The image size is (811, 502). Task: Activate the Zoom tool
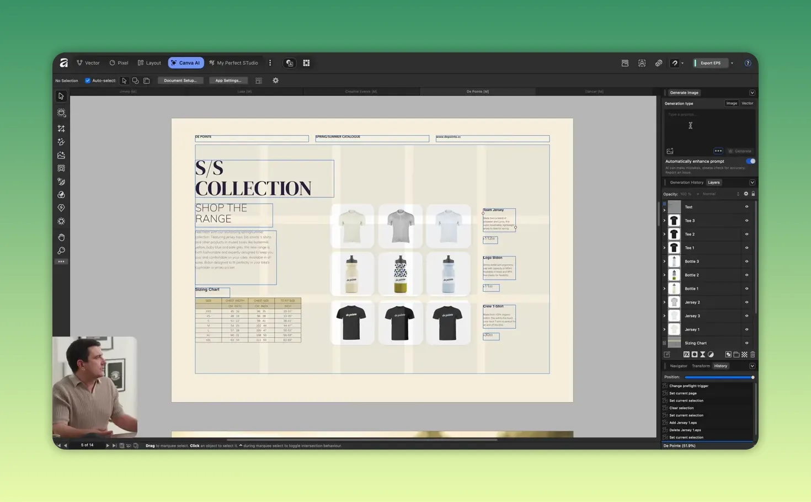coord(61,251)
